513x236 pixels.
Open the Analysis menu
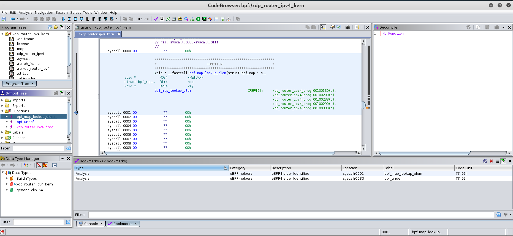[25, 12]
